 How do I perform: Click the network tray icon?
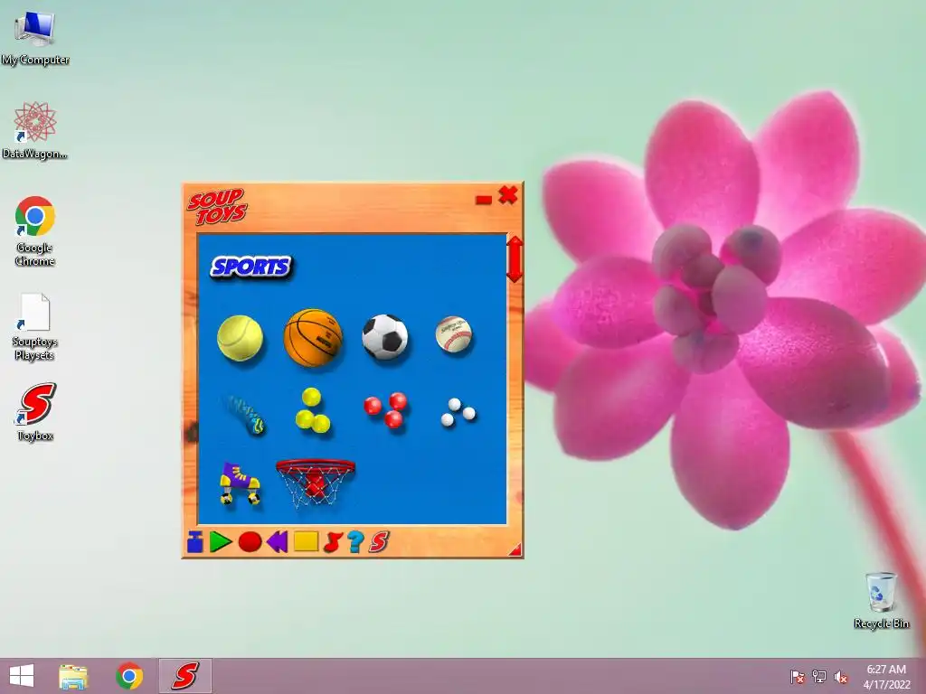tap(819, 676)
